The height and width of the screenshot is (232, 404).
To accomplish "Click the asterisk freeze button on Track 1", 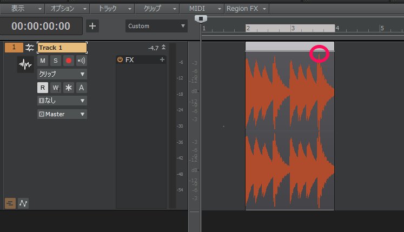I will 68,87.
